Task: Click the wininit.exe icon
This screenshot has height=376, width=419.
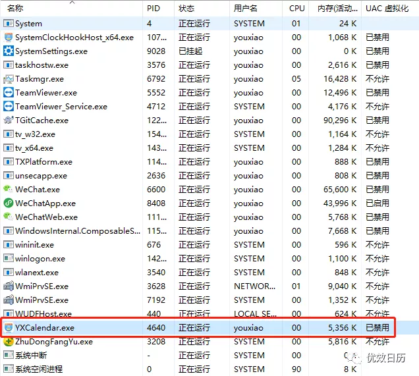Action: [x=9, y=244]
